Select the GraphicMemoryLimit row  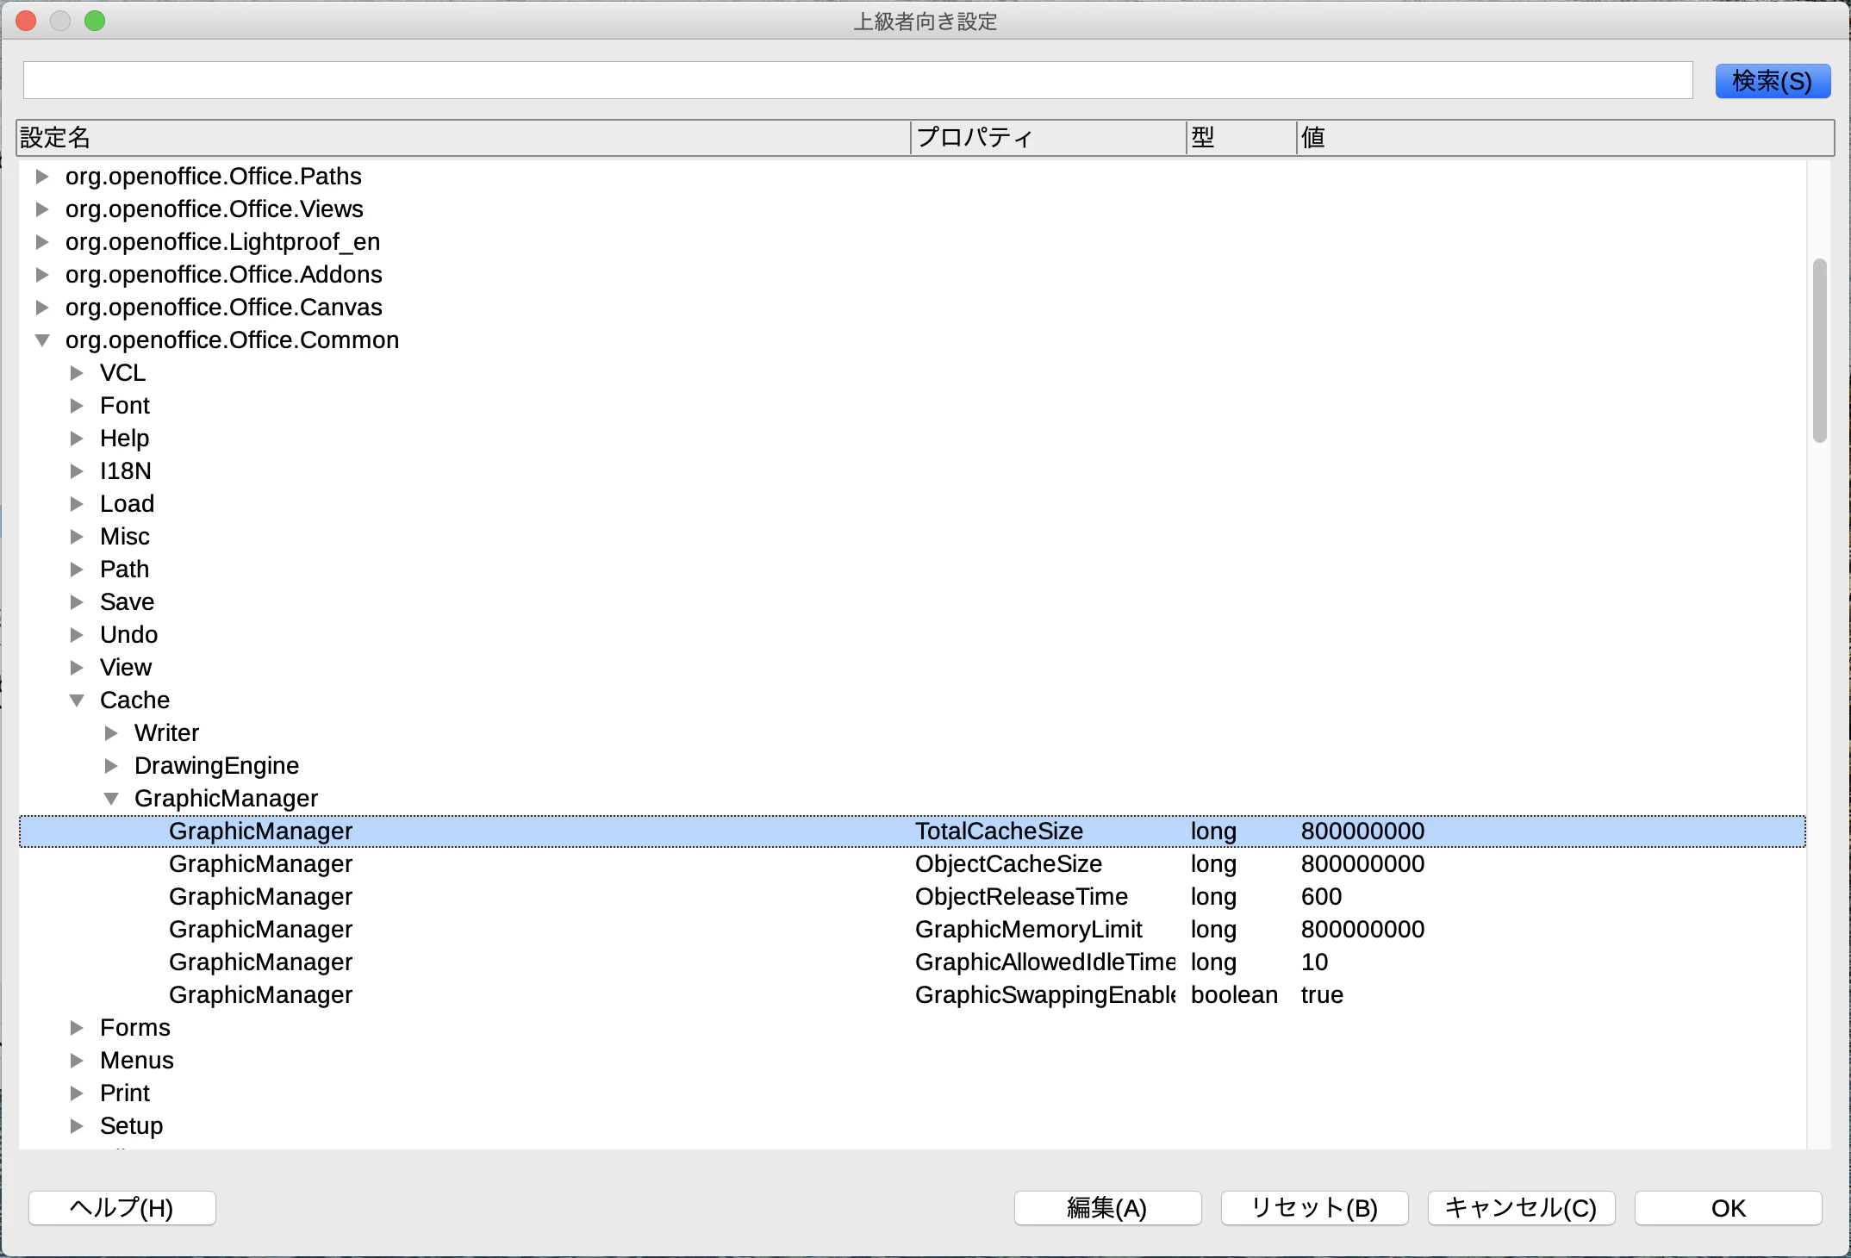tap(913, 930)
